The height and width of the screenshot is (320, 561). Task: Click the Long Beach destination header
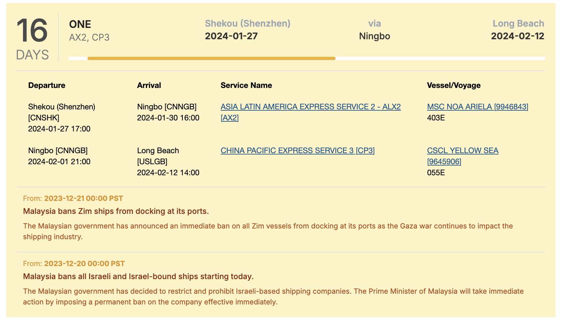pyautogui.click(x=518, y=23)
